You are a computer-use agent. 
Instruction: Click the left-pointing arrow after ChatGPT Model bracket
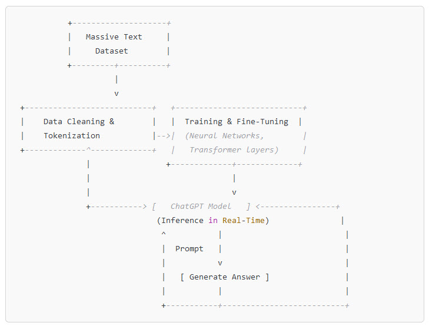(x=258, y=207)
